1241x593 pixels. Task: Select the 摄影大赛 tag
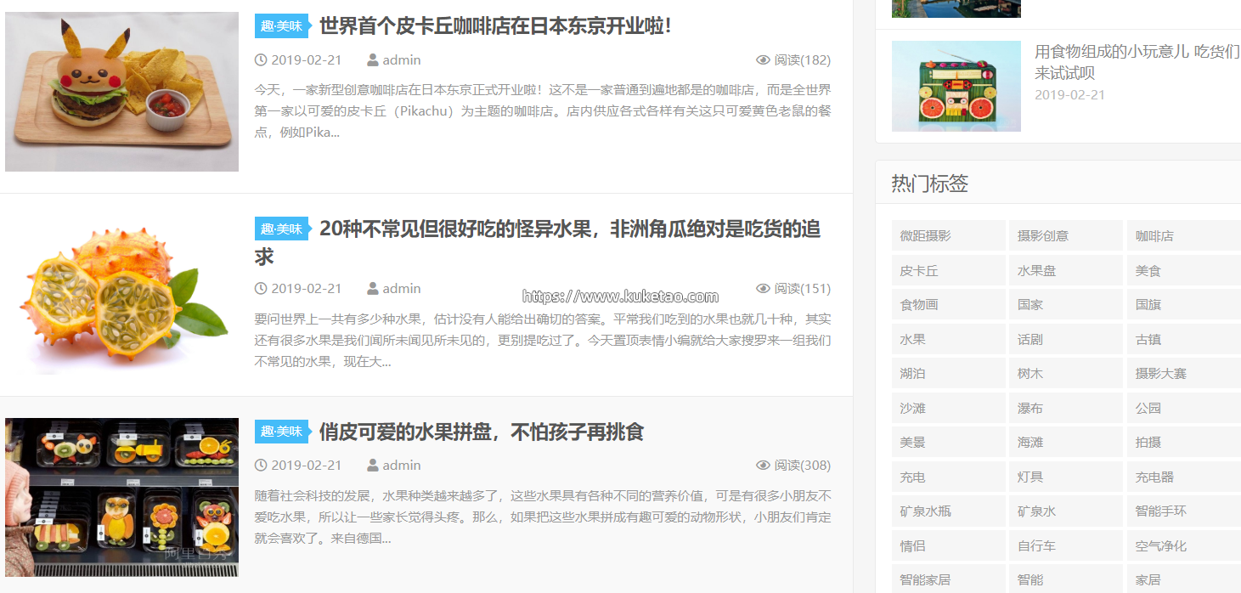pyautogui.click(x=1184, y=374)
